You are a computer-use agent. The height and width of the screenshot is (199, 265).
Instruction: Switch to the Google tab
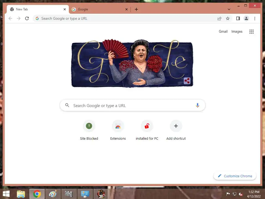(100, 9)
